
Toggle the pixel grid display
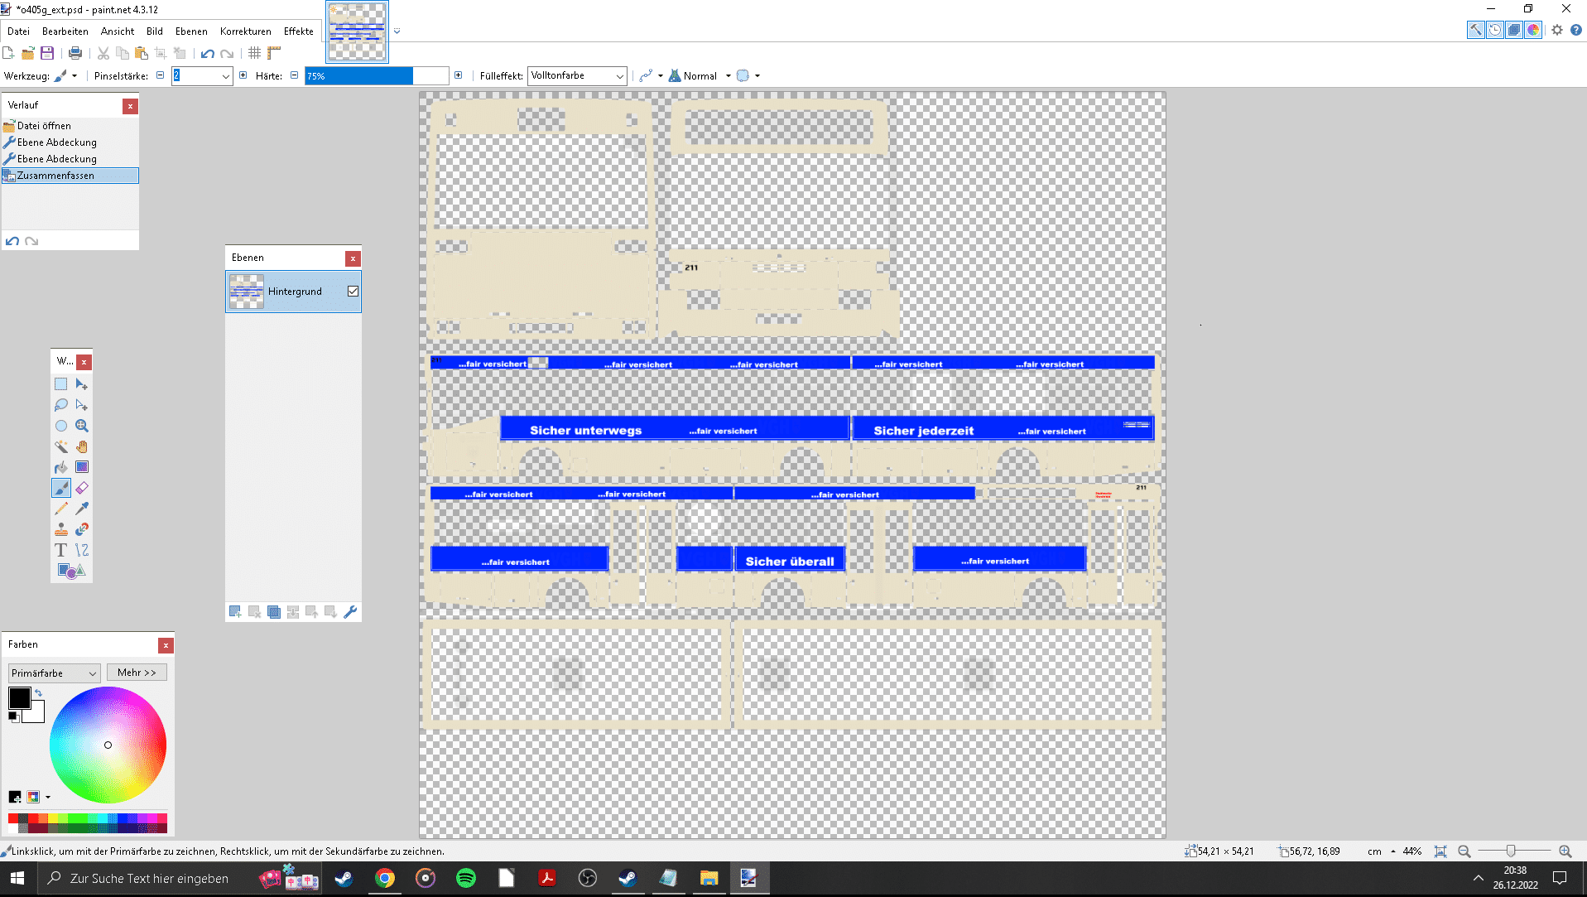pyautogui.click(x=254, y=53)
